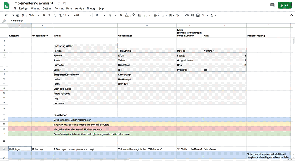Open the comment history icon

pos(272,5)
